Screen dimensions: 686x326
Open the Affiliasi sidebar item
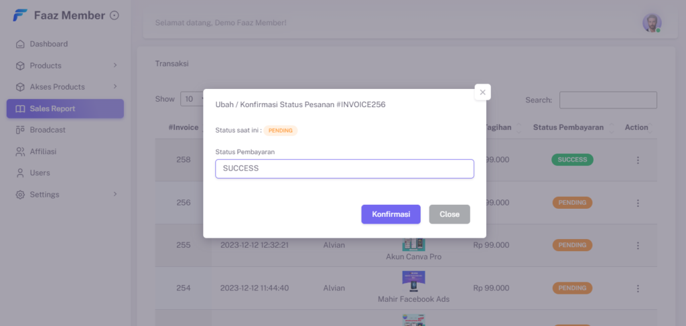click(43, 151)
